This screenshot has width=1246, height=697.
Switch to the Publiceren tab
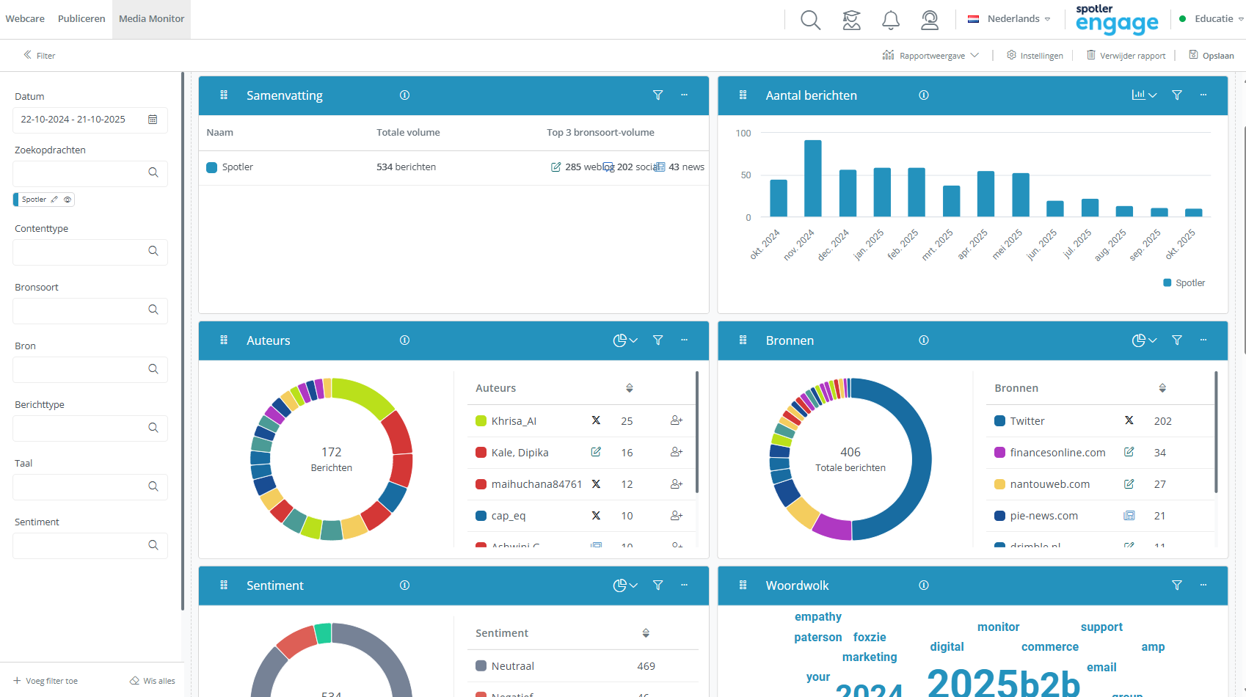[81, 19]
